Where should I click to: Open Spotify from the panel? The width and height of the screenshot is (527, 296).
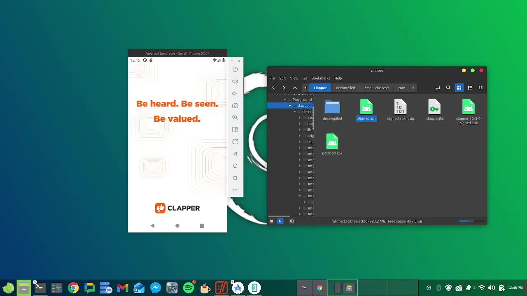189,288
